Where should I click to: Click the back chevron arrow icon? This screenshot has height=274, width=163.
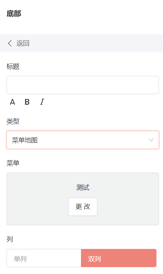click(10, 43)
